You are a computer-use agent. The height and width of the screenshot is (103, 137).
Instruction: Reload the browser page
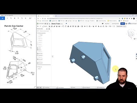pos(43,19)
